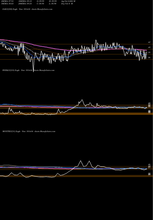
Task: Click the 100EMA value label
Action: [25, 1]
